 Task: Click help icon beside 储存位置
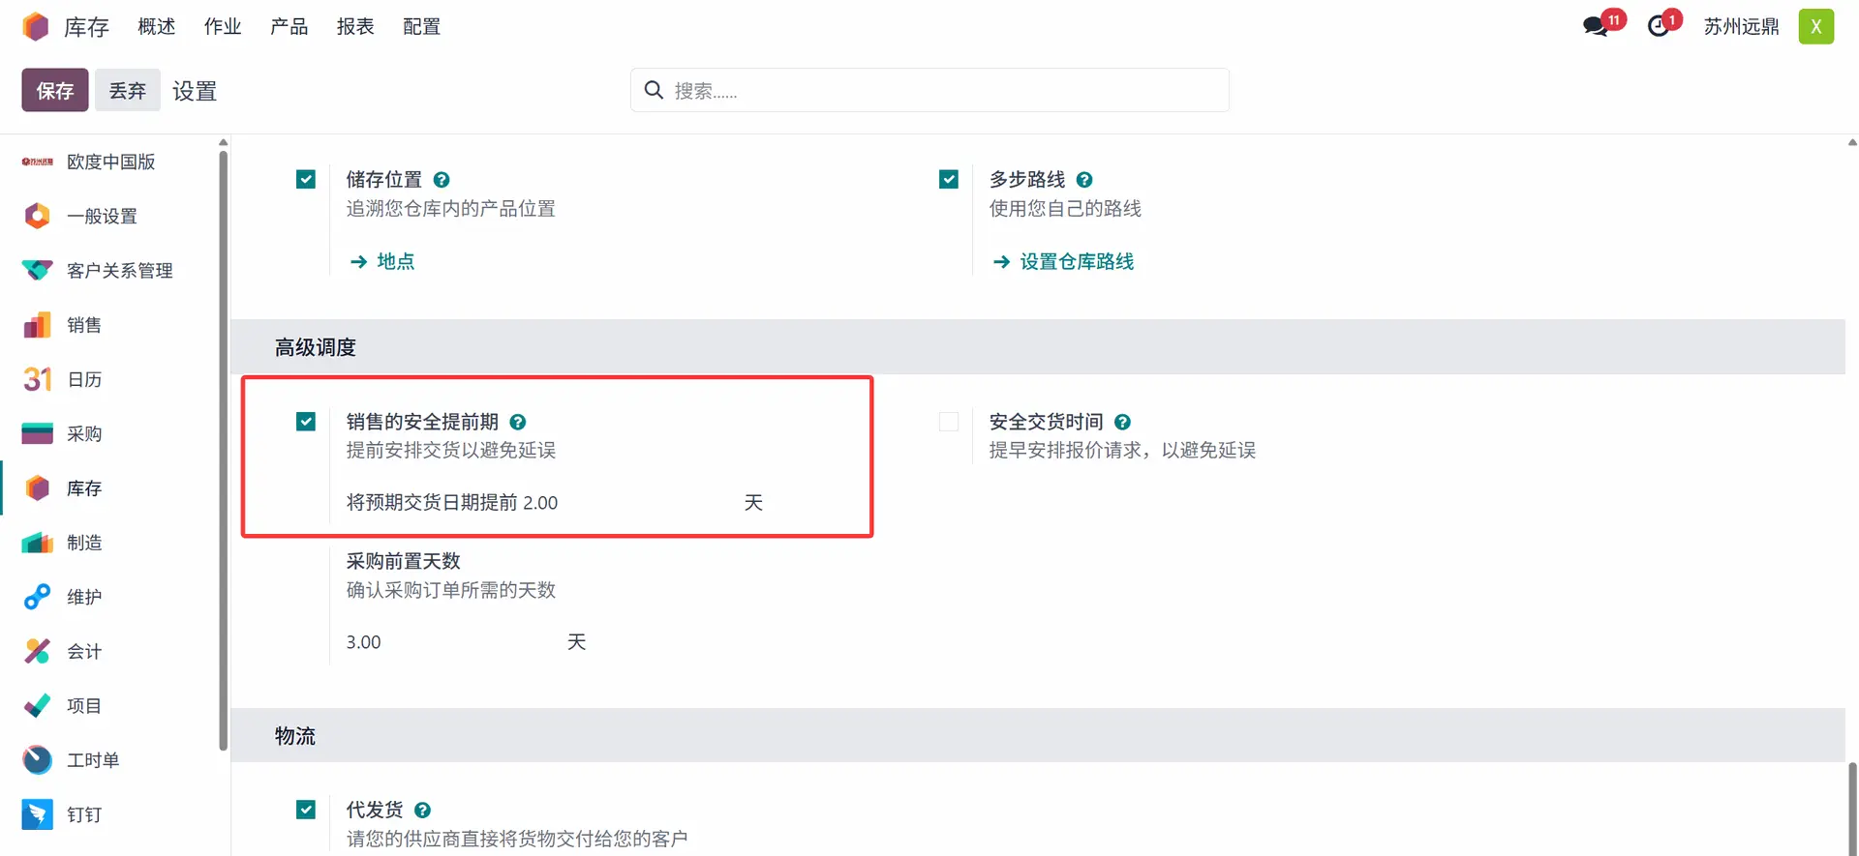(442, 180)
